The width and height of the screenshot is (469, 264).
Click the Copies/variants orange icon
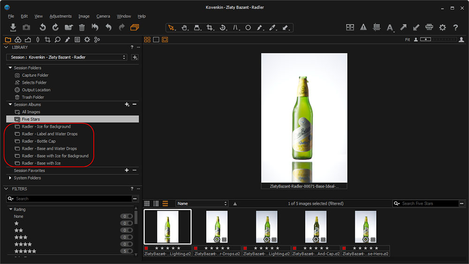135,28
